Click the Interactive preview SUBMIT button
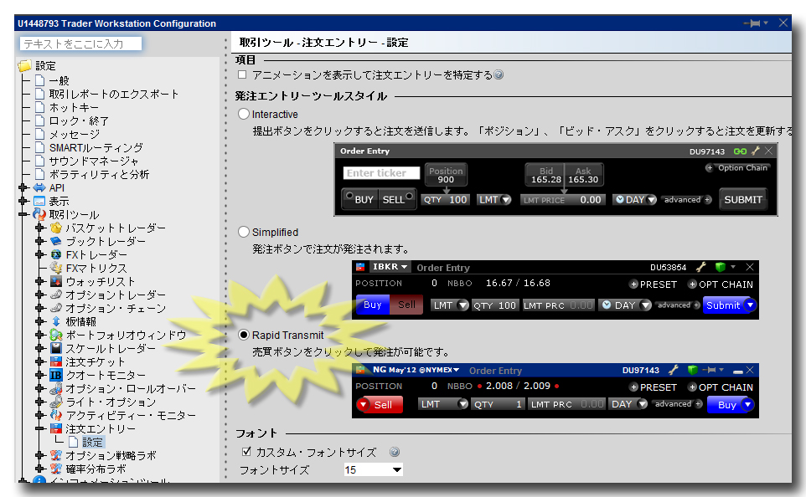The width and height of the screenshot is (806, 497). click(x=743, y=200)
